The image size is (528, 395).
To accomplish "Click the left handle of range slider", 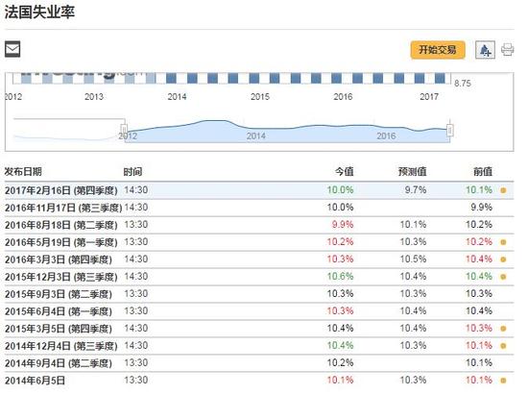I will 124,129.
